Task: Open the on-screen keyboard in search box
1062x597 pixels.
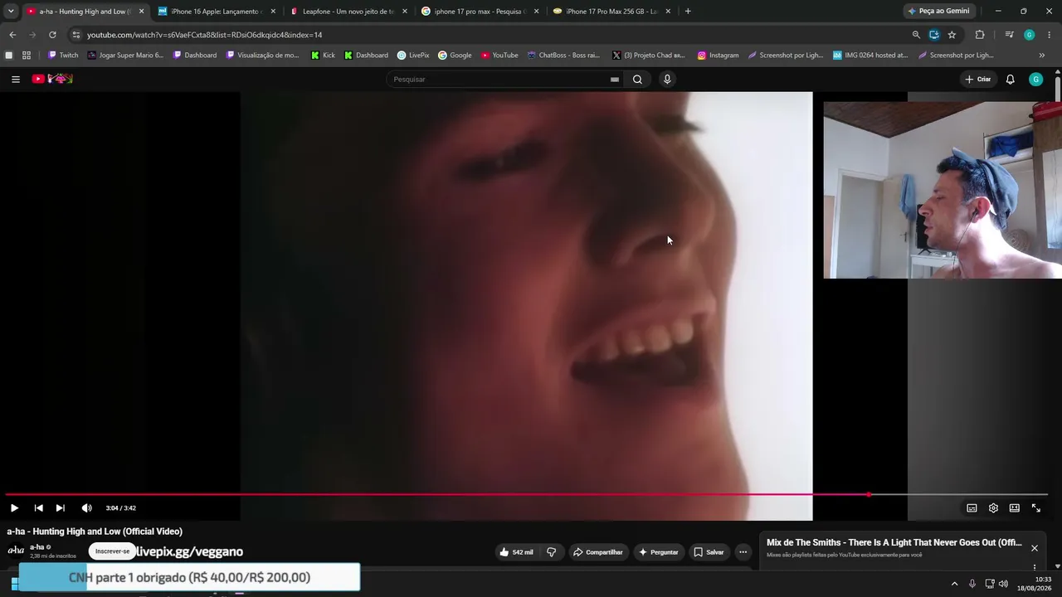Action: 614,80
